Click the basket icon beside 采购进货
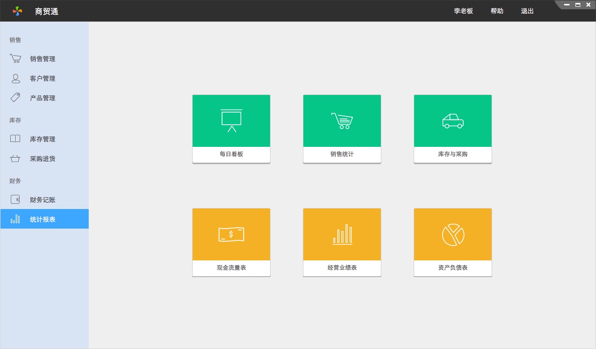The image size is (596, 349). (x=15, y=159)
